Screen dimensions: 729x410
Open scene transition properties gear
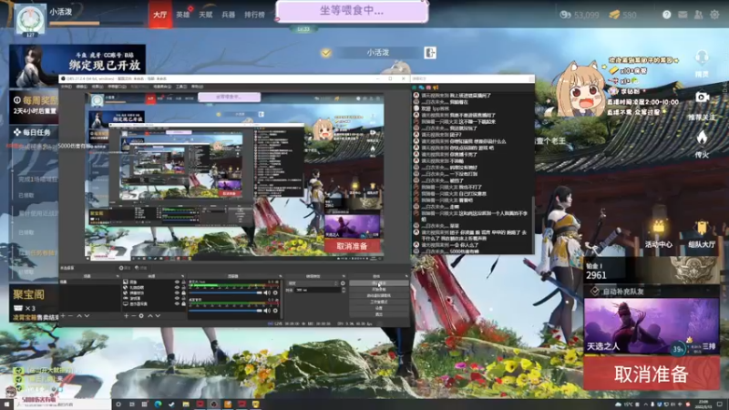tap(343, 283)
